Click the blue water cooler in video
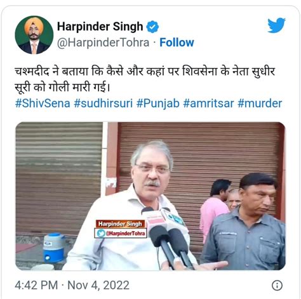Screen dimensions: 301x299 pyautogui.click(x=53, y=248)
